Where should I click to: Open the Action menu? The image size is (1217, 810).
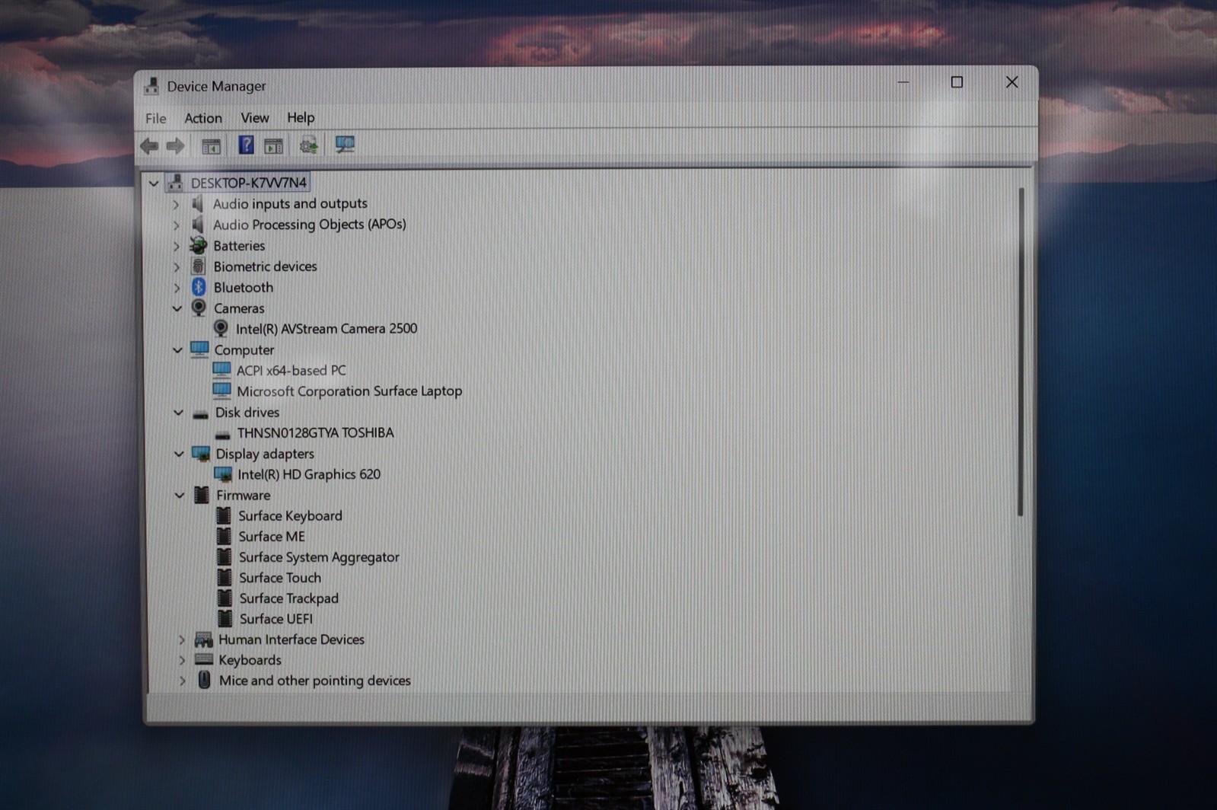click(x=203, y=118)
